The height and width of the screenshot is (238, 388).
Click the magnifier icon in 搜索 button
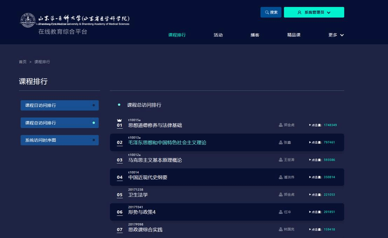[x=267, y=12]
